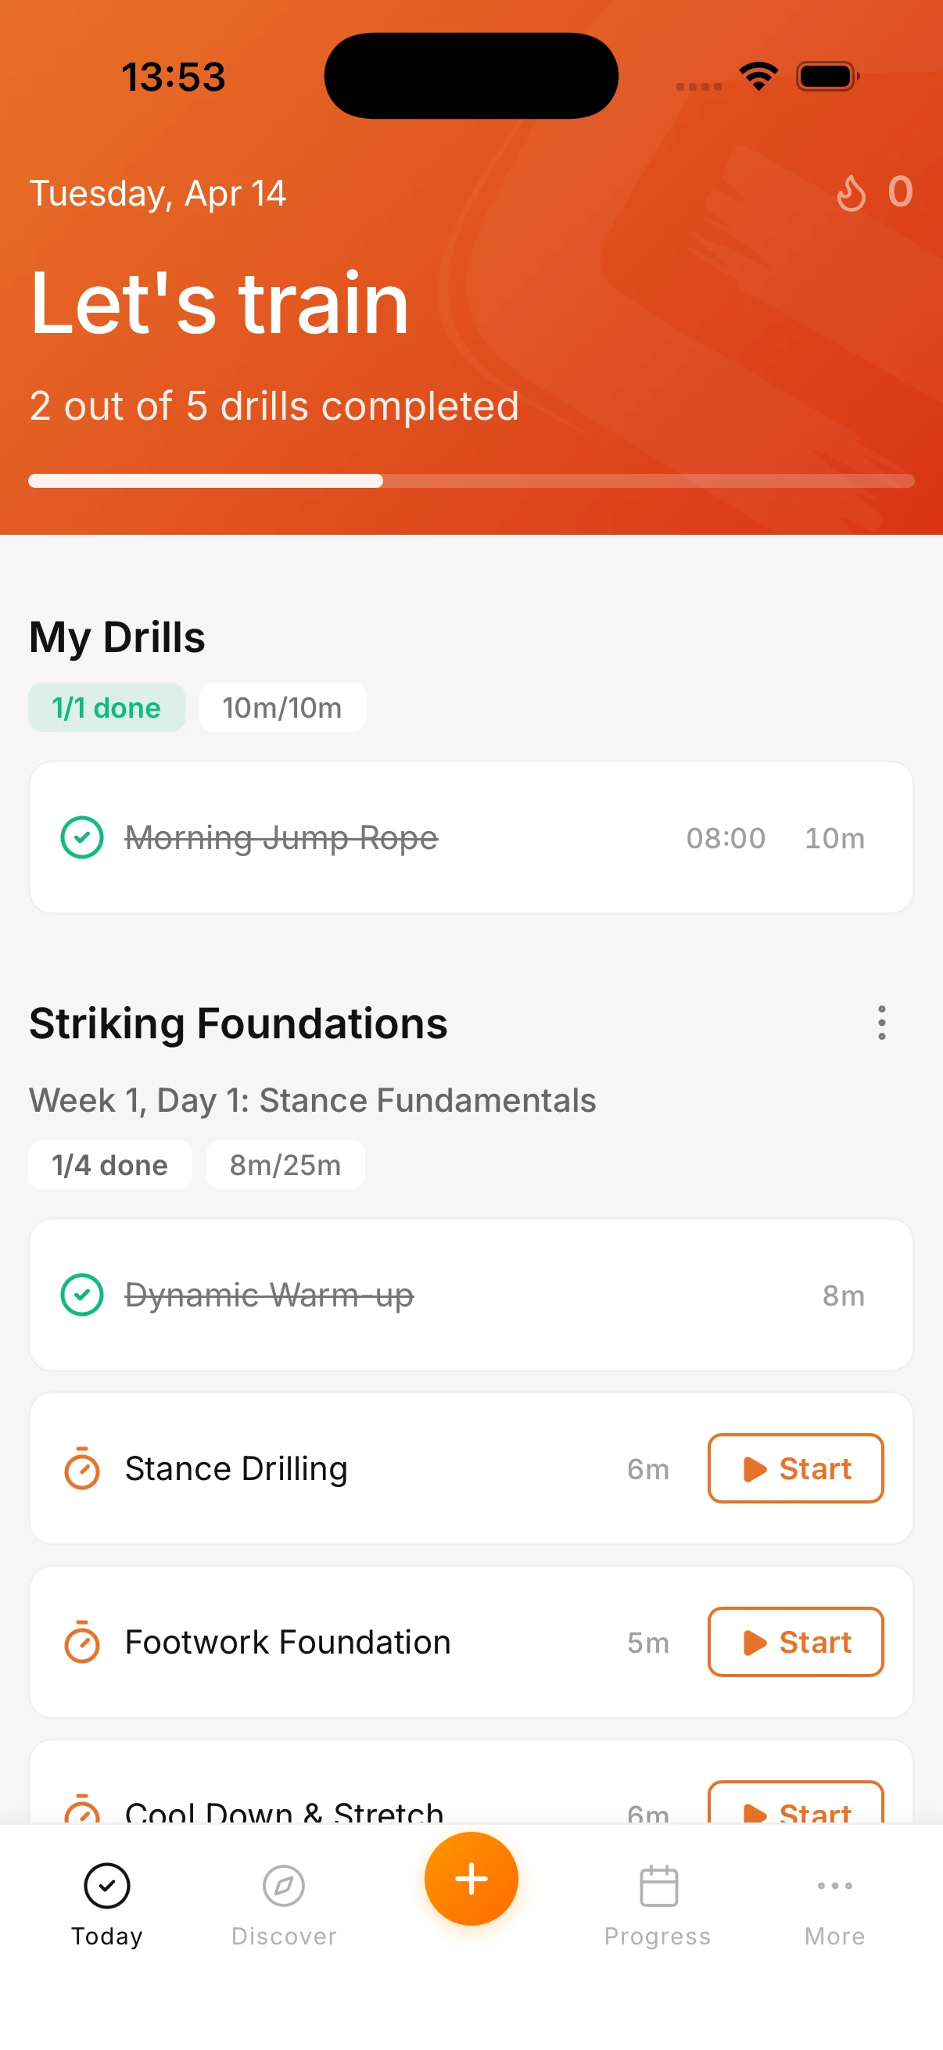The height and width of the screenshot is (2050, 943).
Task: Open the Progress calendar icon
Action: click(658, 1885)
